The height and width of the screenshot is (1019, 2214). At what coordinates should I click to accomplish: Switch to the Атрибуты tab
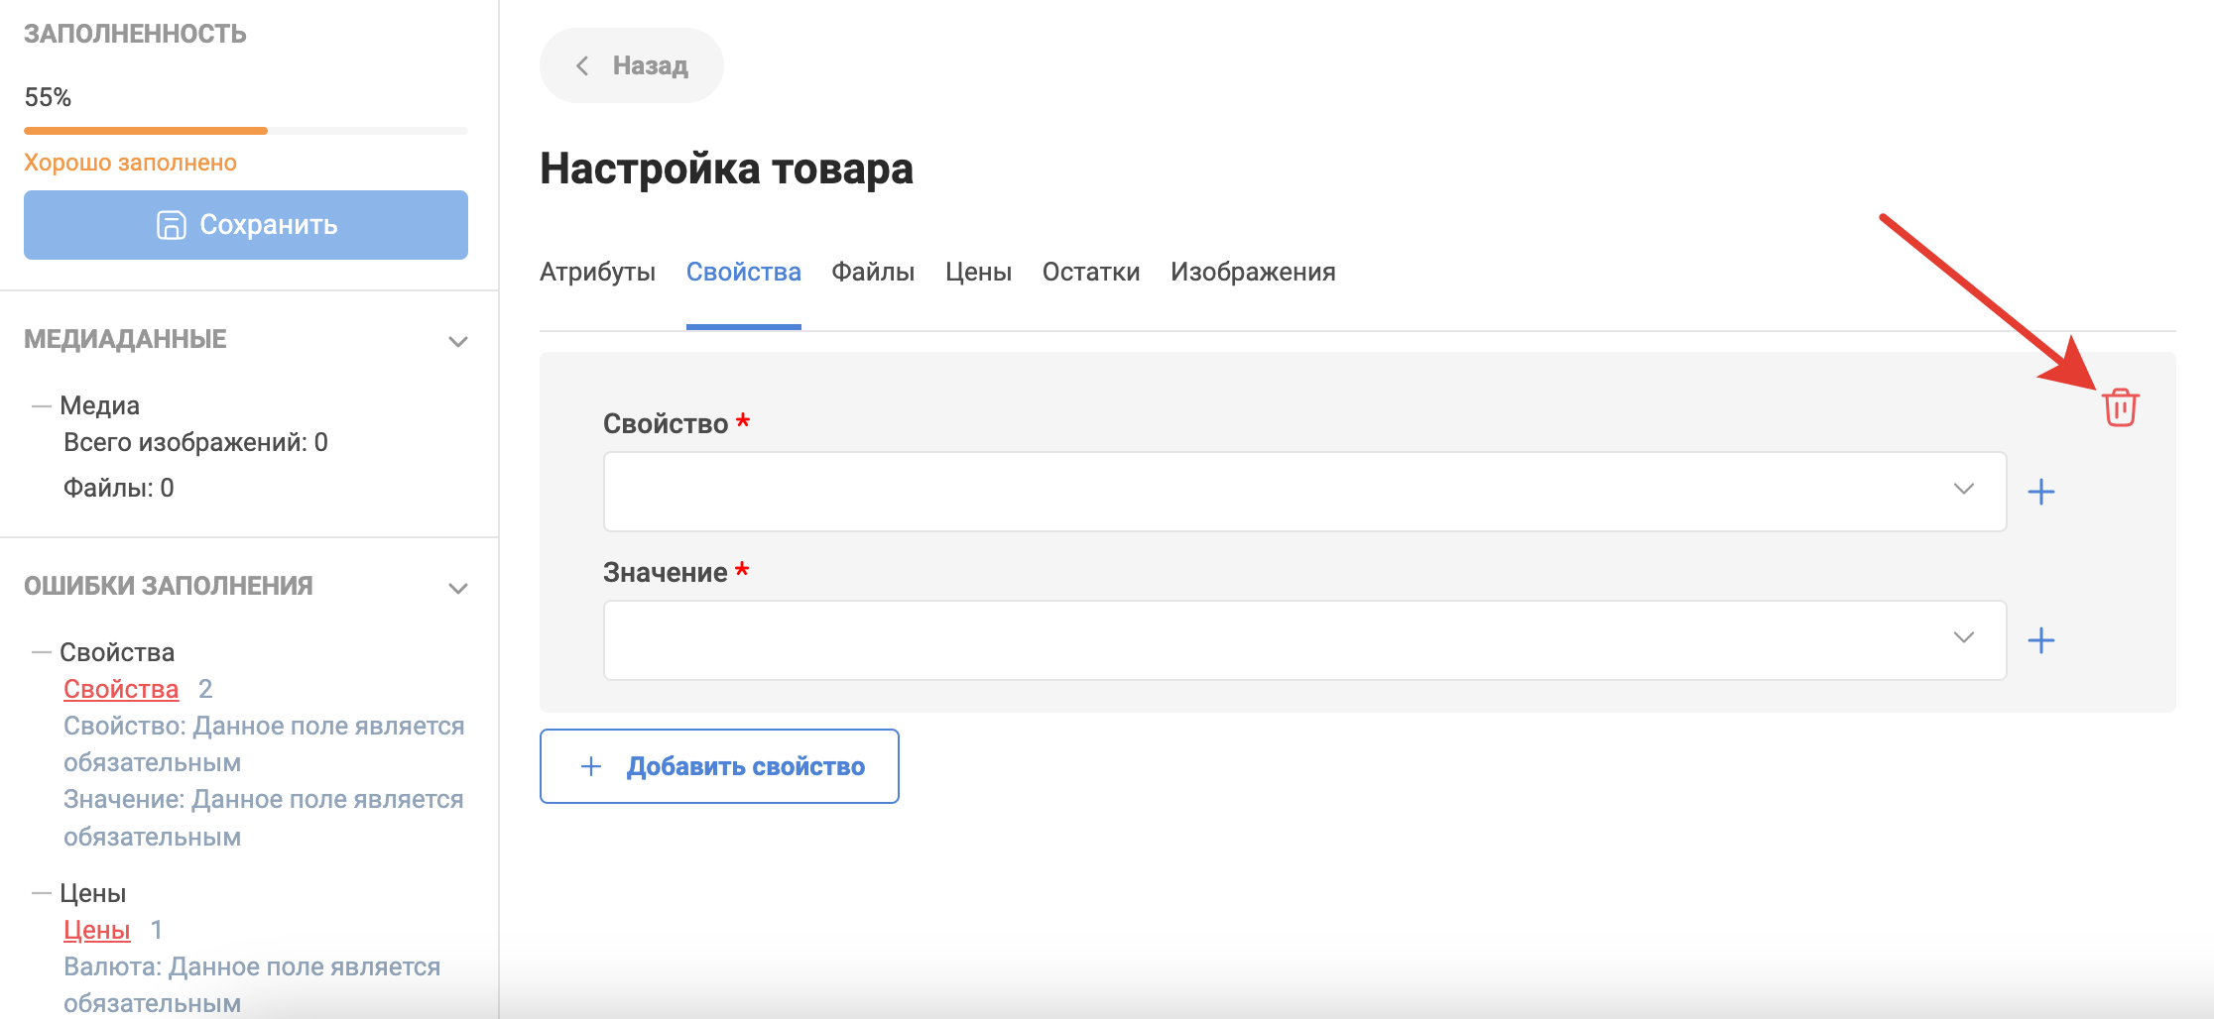pos(597,273)
